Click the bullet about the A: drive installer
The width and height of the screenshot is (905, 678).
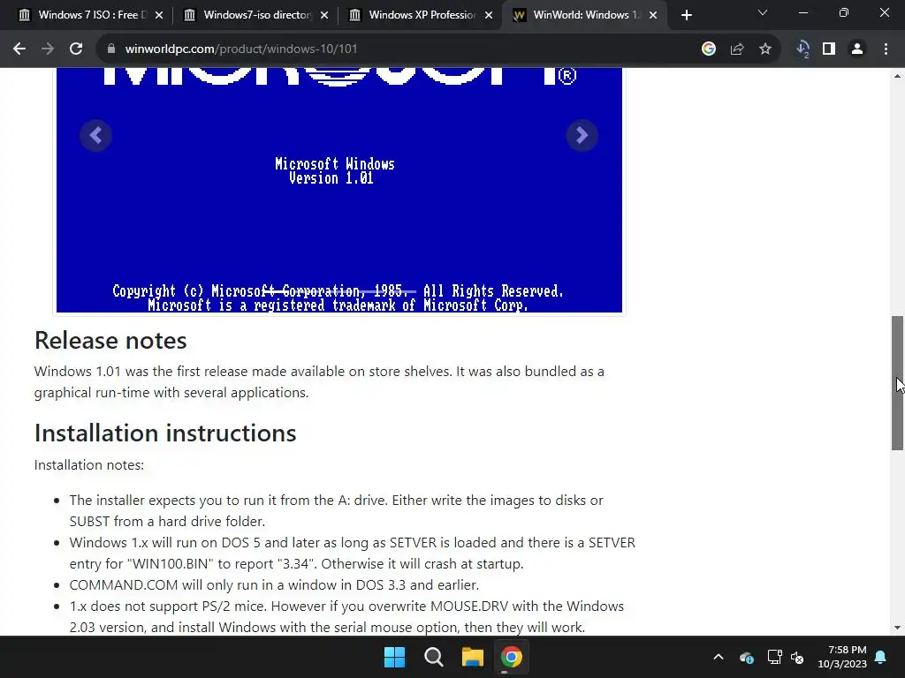(x=336, y=510)
